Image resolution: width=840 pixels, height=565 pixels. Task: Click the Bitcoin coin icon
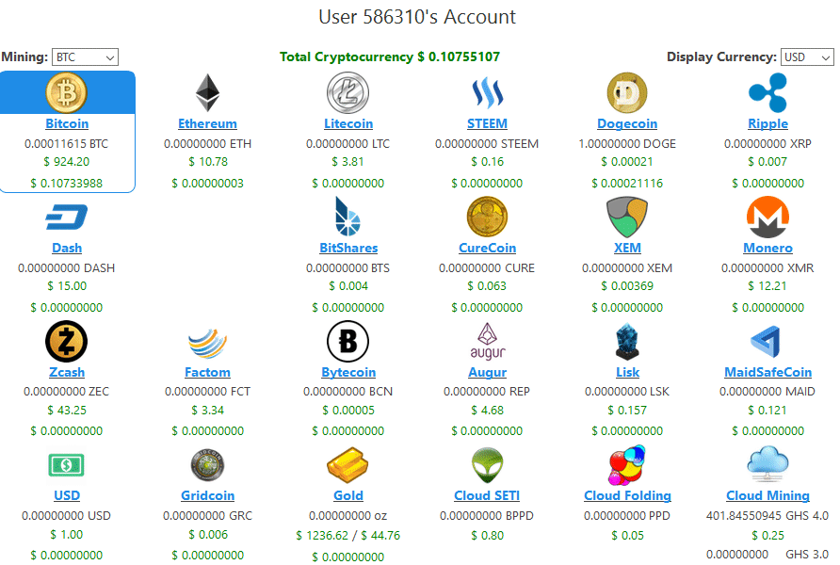(x=67, y=92)
